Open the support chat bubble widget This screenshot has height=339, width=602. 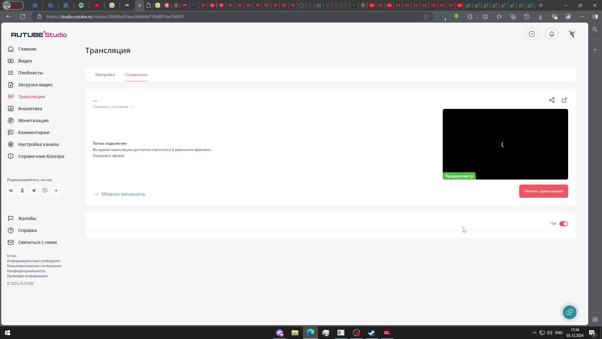pyautogui.click(x=569, y=312)
